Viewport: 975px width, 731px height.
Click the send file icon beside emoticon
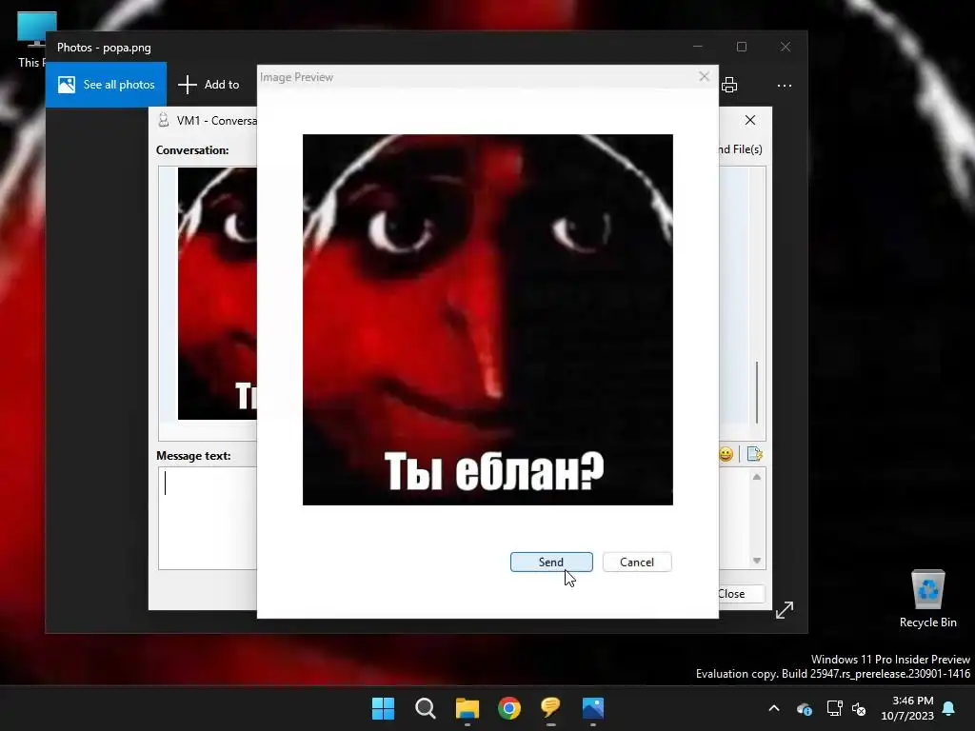coord(754,454)
